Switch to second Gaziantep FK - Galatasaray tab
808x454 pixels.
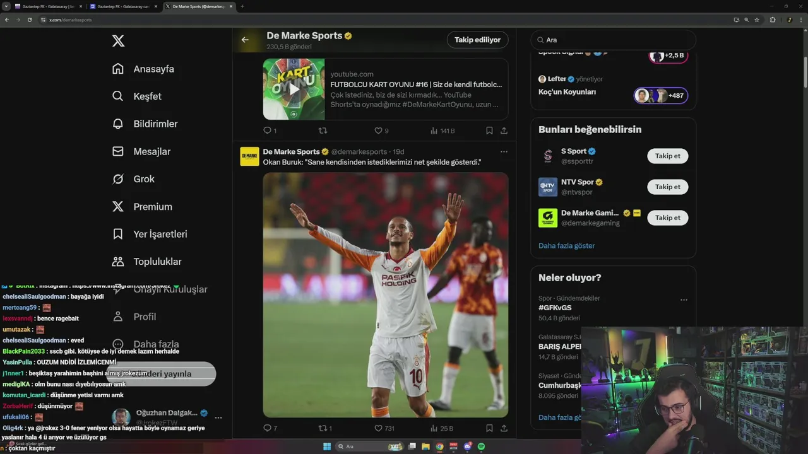(x=124, y=6)
